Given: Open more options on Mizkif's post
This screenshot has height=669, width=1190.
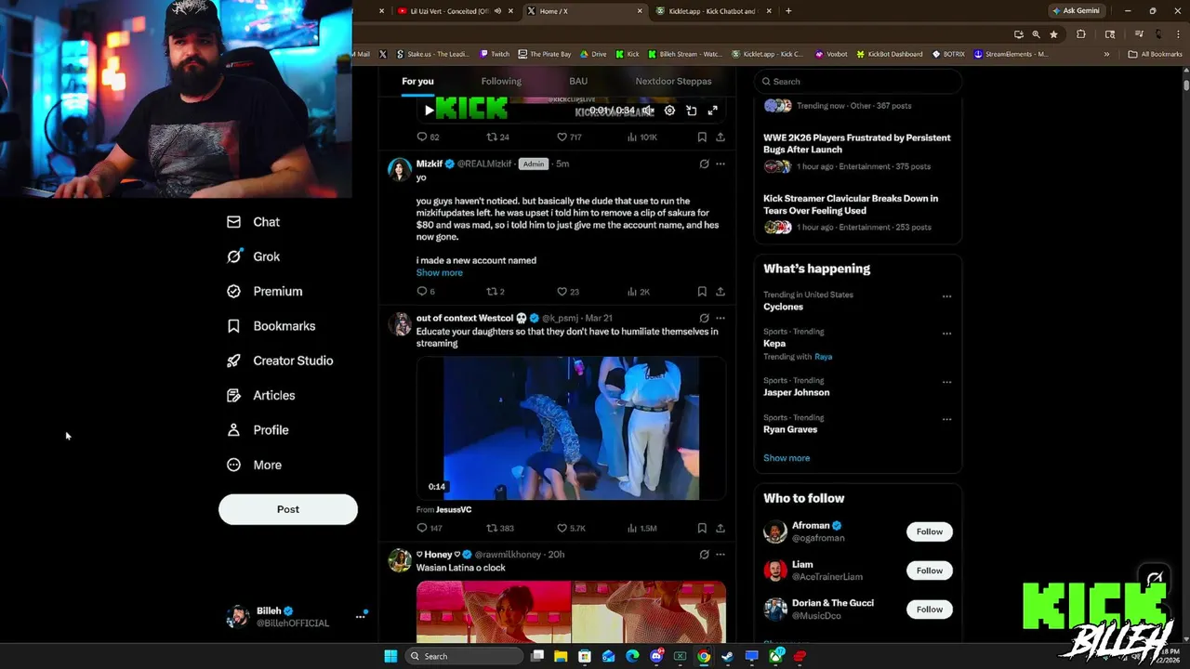Looking at the screenshot, I should [x=720, y=164].
